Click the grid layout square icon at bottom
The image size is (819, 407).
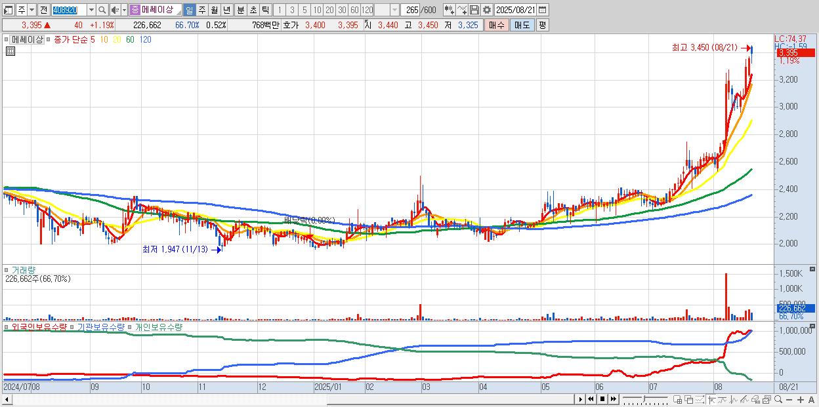pos(677,399)
